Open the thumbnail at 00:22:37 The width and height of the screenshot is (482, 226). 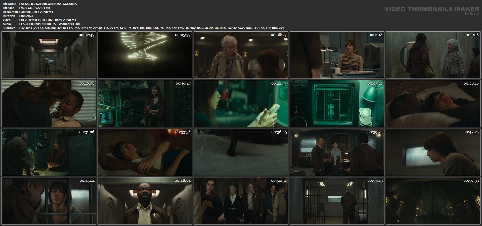241,104
